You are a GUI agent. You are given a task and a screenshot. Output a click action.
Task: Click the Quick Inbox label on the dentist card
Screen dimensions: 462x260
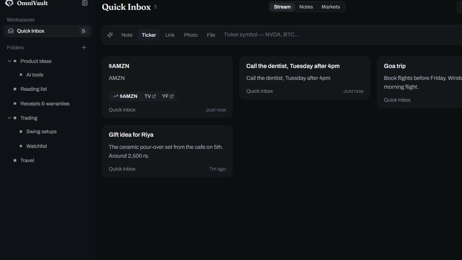coord(260,91)
